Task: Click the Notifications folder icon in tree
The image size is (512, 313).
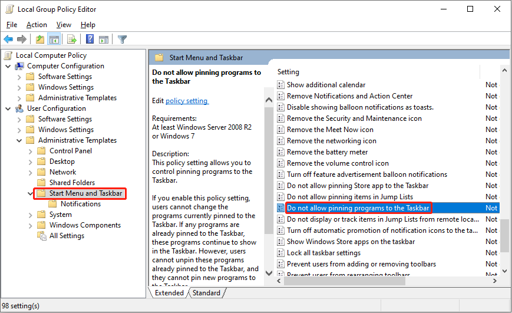Action: (x=52, y=204)
